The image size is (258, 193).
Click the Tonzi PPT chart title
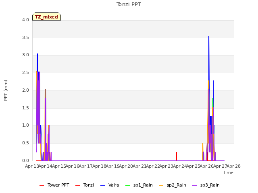click(129, 4)
